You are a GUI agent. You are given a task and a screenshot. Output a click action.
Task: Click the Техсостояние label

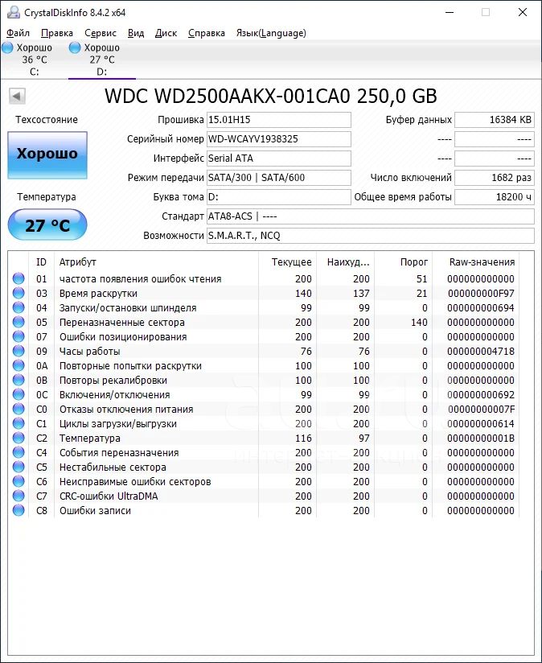pyautogui.click(x=47, y=120)
